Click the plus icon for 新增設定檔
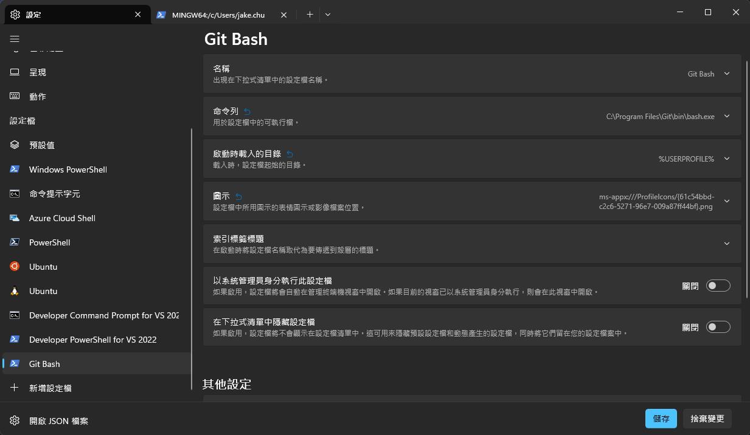Image resolution: width=750 pixels, height=435 pixels. point(15,388)
